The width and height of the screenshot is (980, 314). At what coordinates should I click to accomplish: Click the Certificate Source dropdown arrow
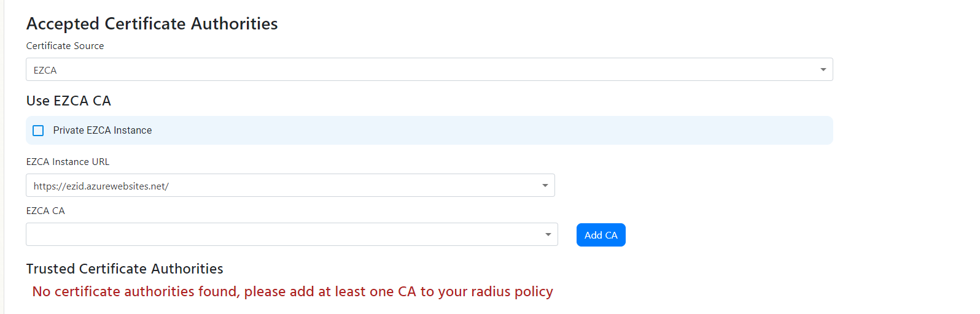click(823, 70)
